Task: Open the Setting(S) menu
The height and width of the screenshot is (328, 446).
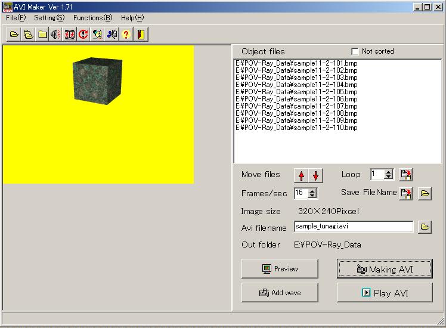Action: click(x=49, y=18)
